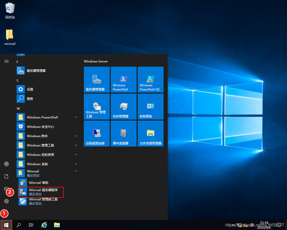This screenshot has width=287, height=230.
Task: Expand the Windows 管理工具 folder
Action: [x=47, y=145]
